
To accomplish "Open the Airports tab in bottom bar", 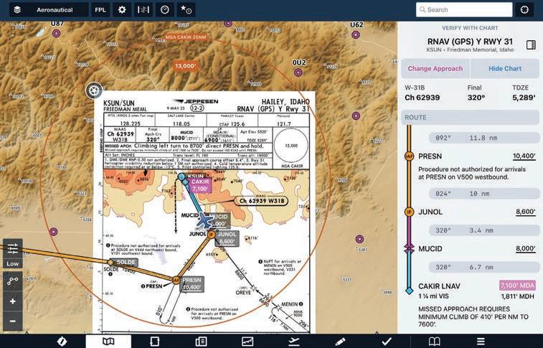I will click(x=62, y=342).
